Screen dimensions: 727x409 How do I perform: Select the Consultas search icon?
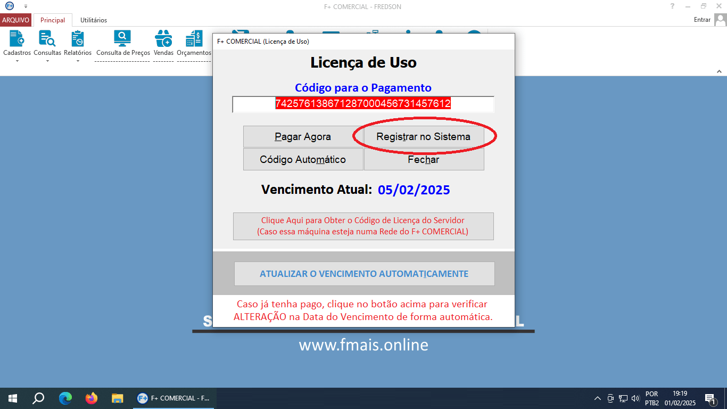pyautogui.click(x=47, y=38)
